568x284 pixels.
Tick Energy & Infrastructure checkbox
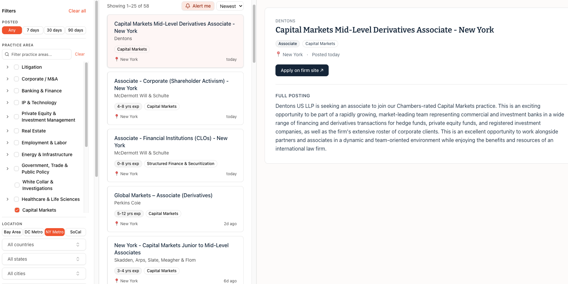[16, 154]
